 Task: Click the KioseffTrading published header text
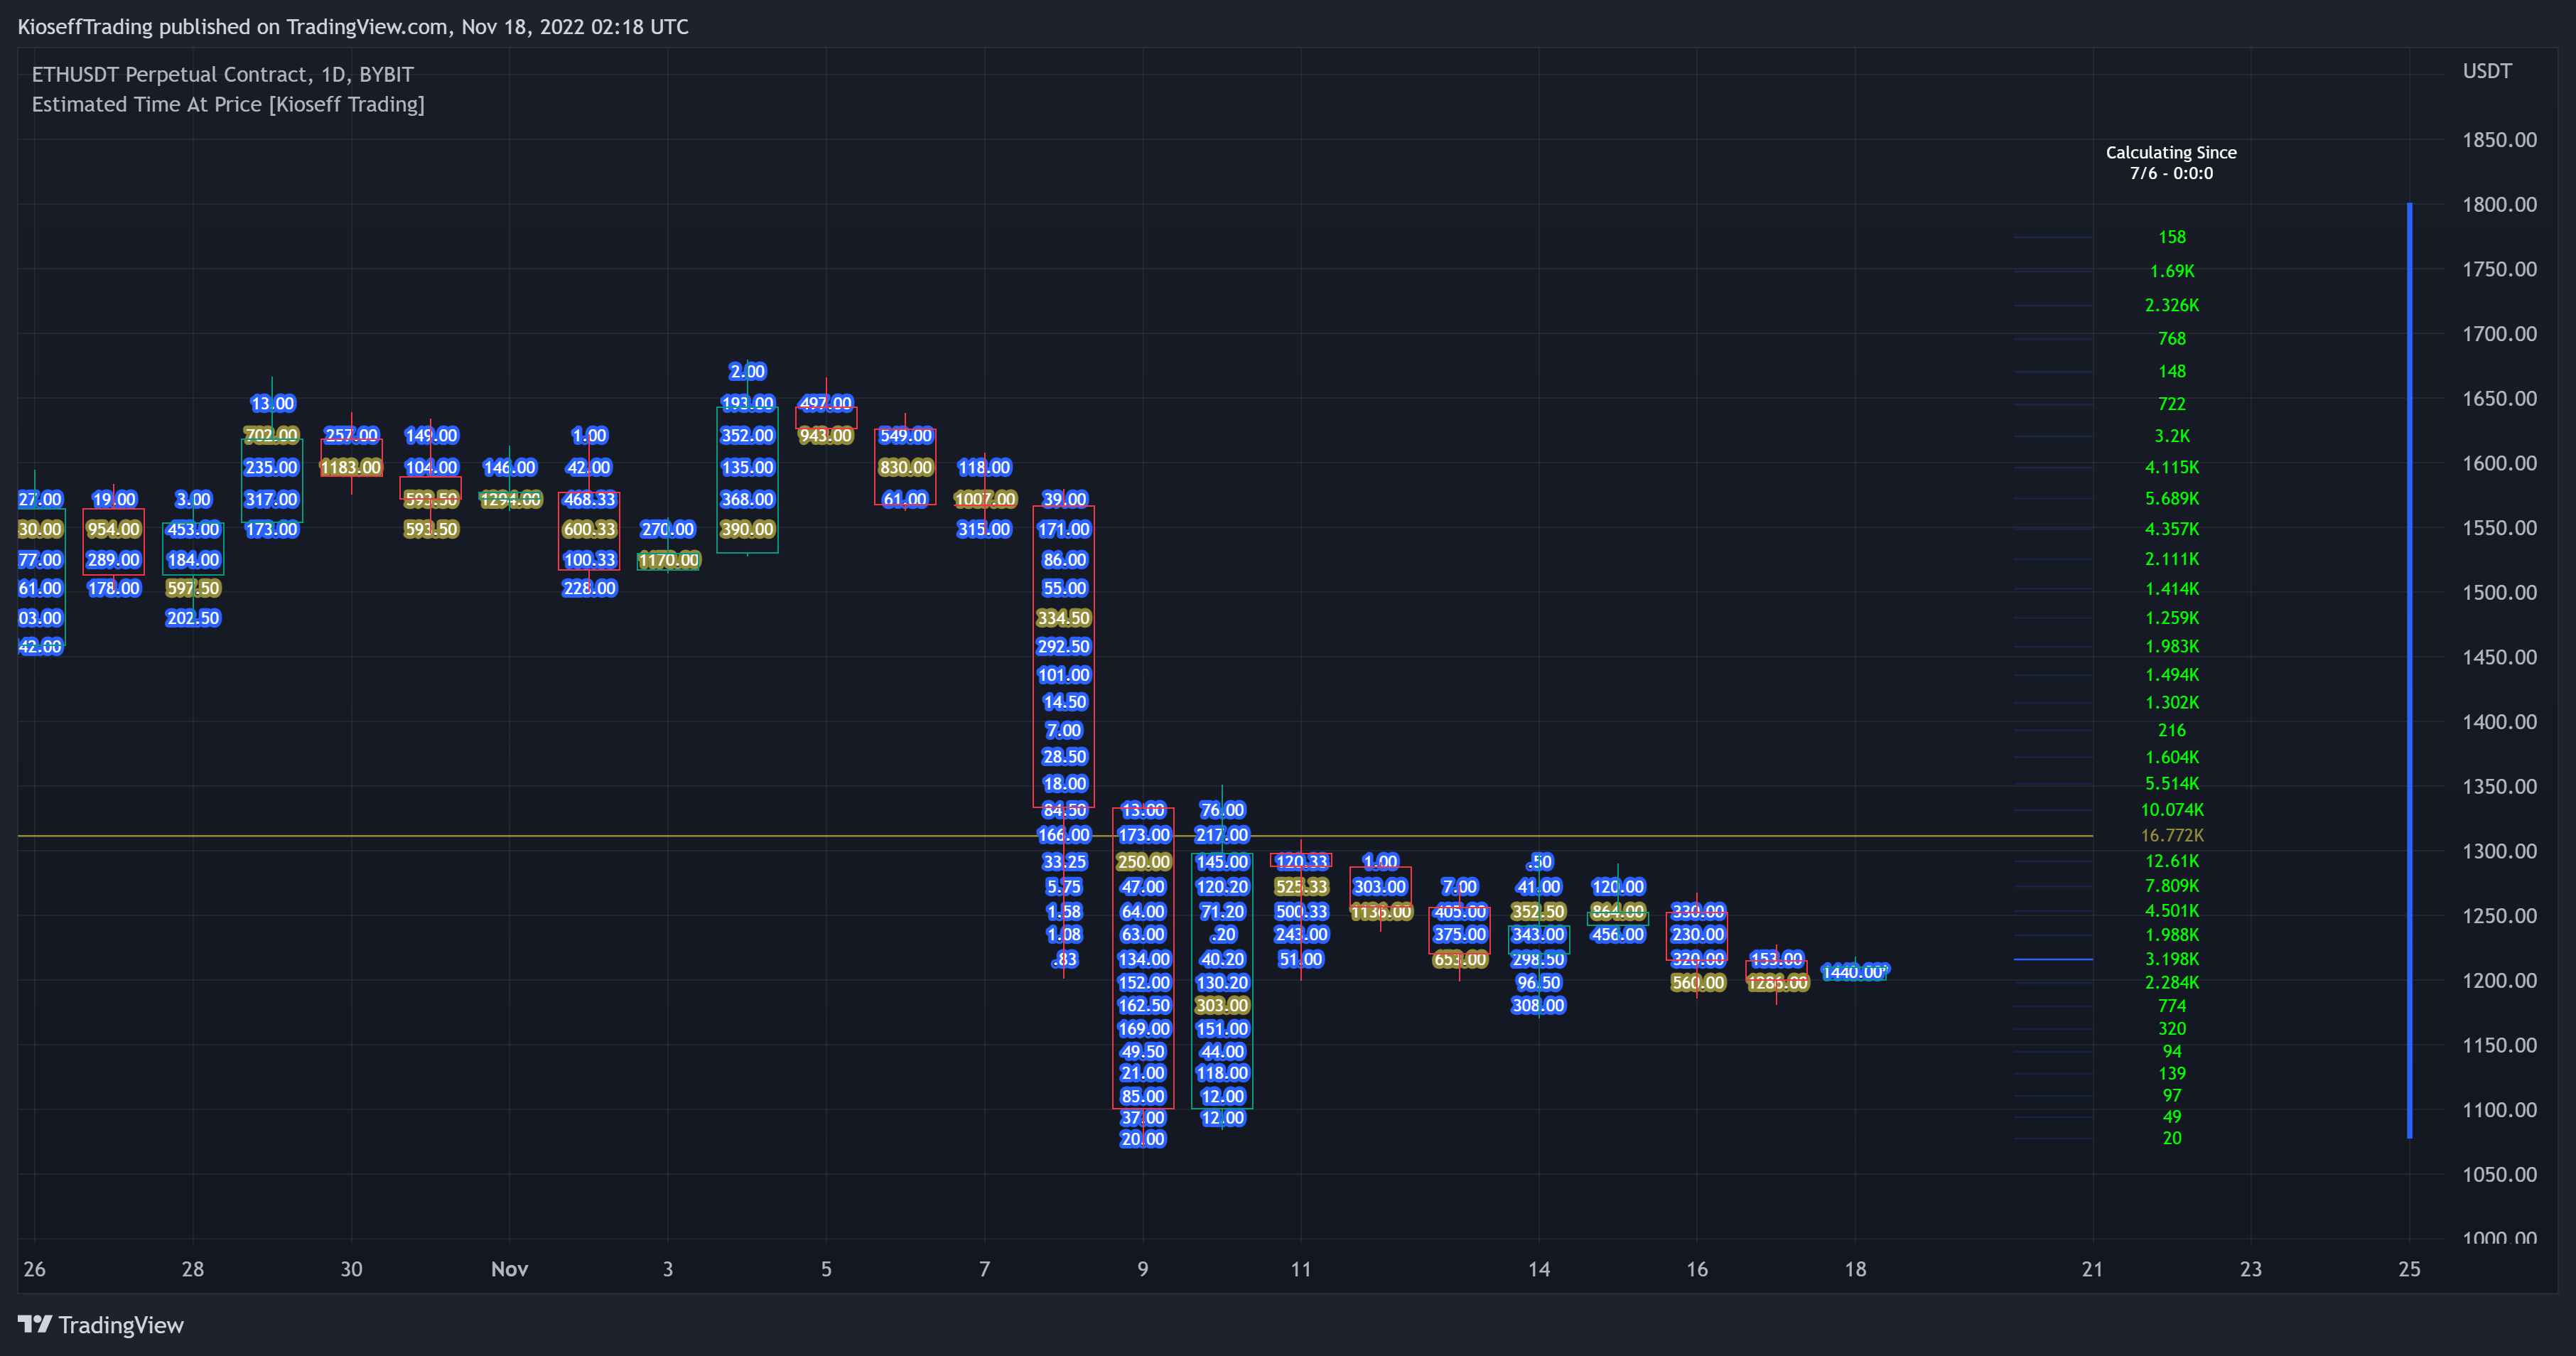point(352,27)
